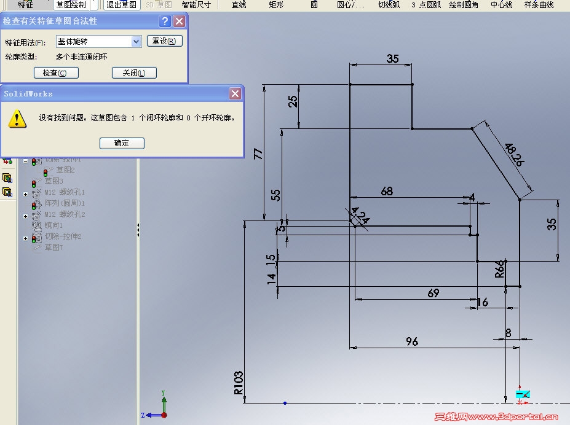Select the R66 radius dimension
The width and height of the screenshot is (570, 425).
500,269
